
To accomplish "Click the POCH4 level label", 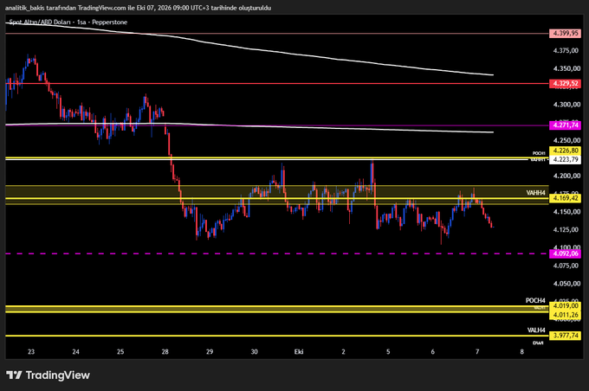I will [535, 300].
